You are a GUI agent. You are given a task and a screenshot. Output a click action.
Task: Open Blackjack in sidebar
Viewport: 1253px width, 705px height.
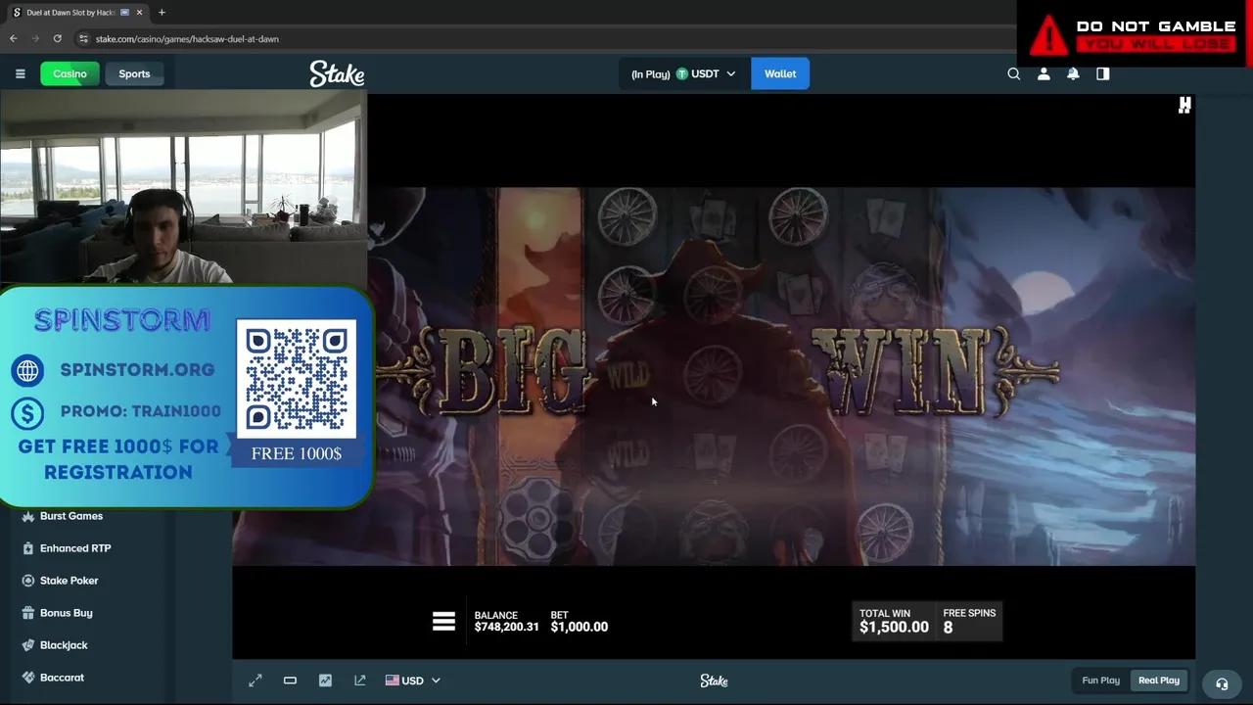[64, 645]
